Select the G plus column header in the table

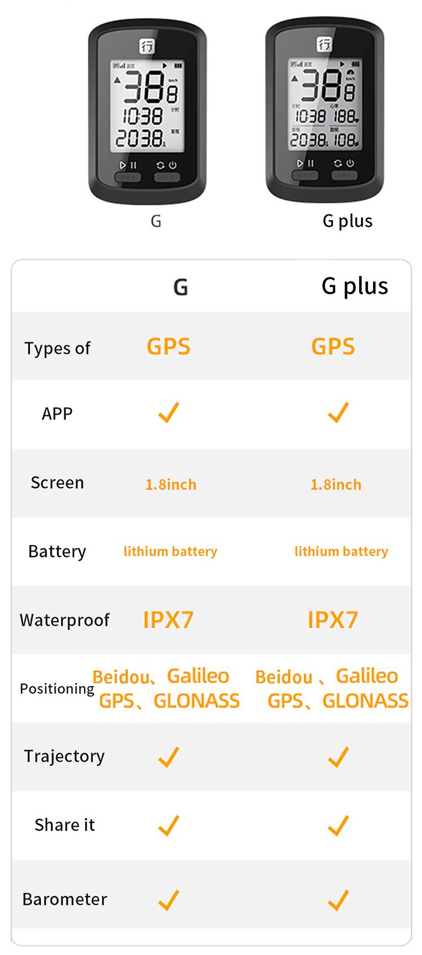click(x=354, y=286)
